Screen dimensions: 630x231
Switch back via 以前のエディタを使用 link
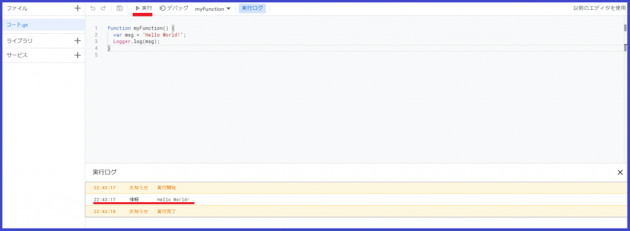[599, 8]
